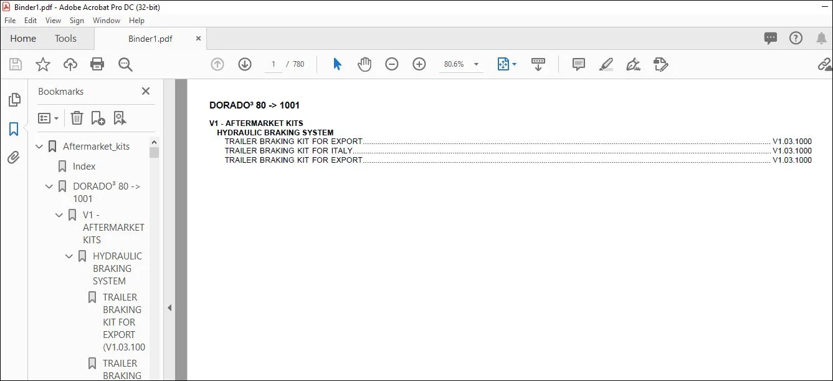Click the scrolling mode toolbar icon
The image size is (833, 381).
538,64
